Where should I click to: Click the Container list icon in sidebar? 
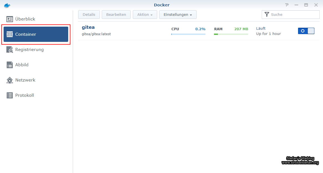pos(10,34)
